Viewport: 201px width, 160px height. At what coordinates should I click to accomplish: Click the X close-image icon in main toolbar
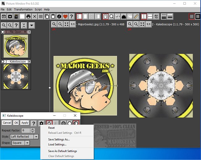(35, 16)
